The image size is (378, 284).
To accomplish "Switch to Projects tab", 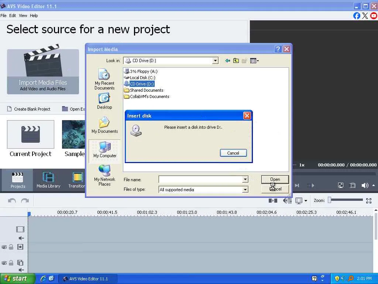I will click(18, 180).
